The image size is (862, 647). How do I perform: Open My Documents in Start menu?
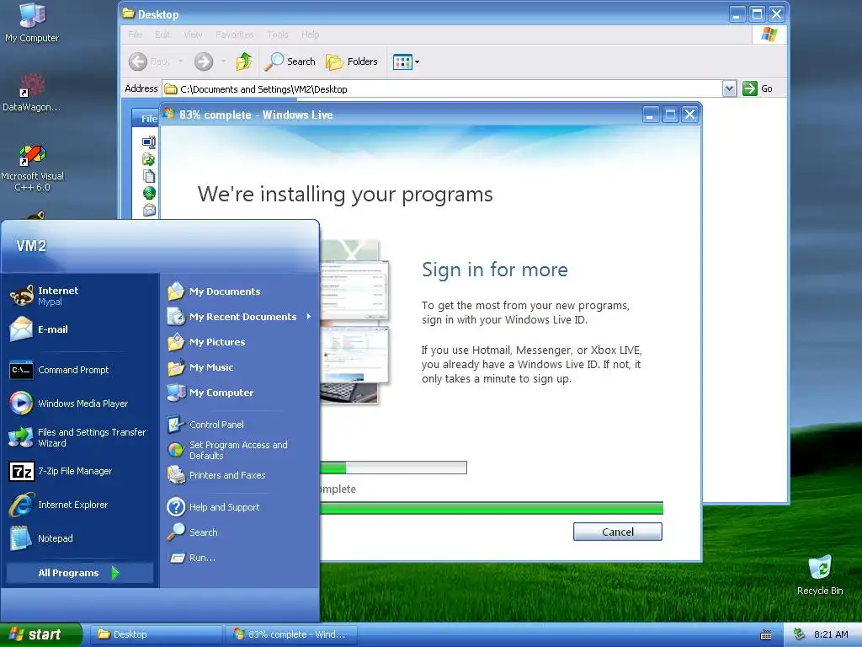240,291
